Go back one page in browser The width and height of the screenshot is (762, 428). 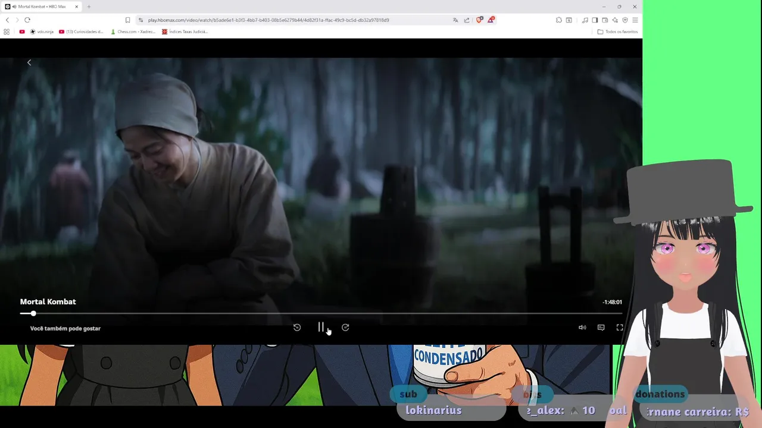(x=7, y=20)
